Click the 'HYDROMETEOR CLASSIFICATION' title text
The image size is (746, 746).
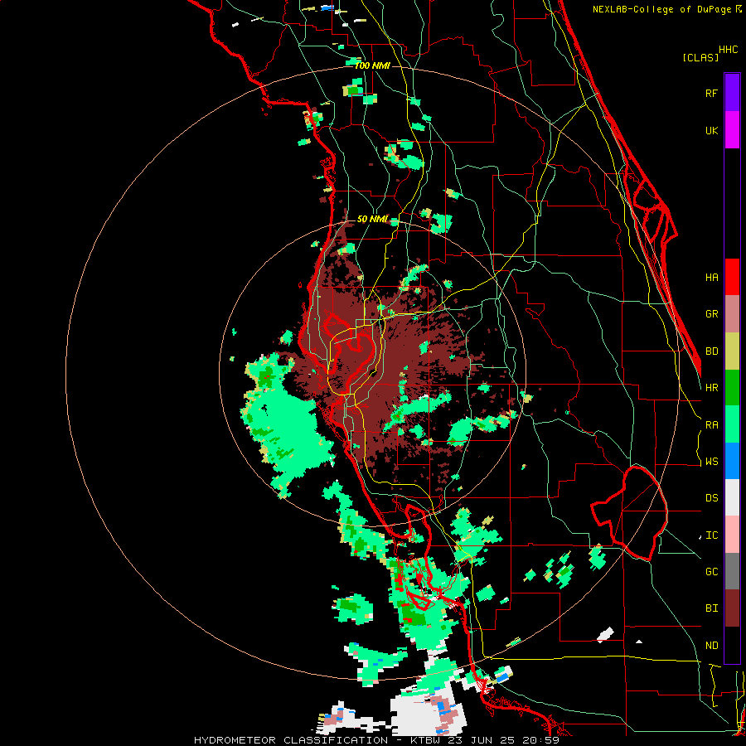click(291, 740)
